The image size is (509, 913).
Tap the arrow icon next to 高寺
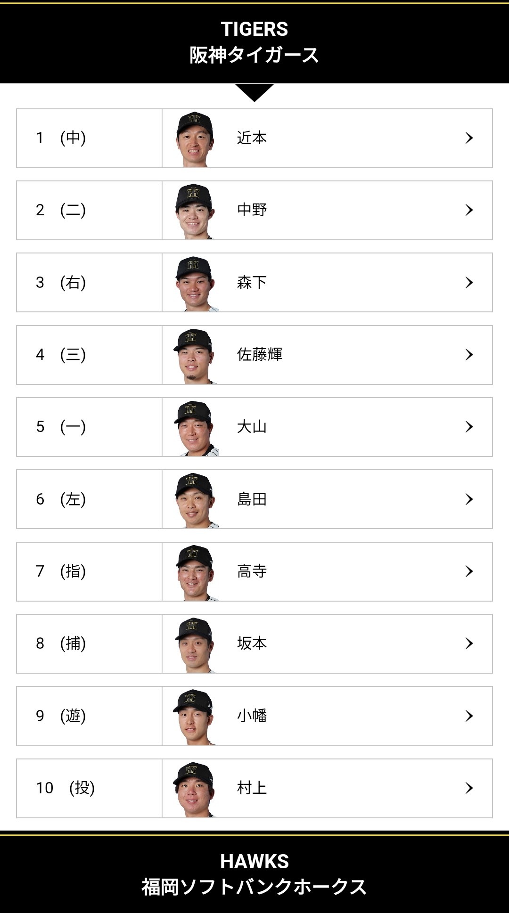click(x=469, y=571)
